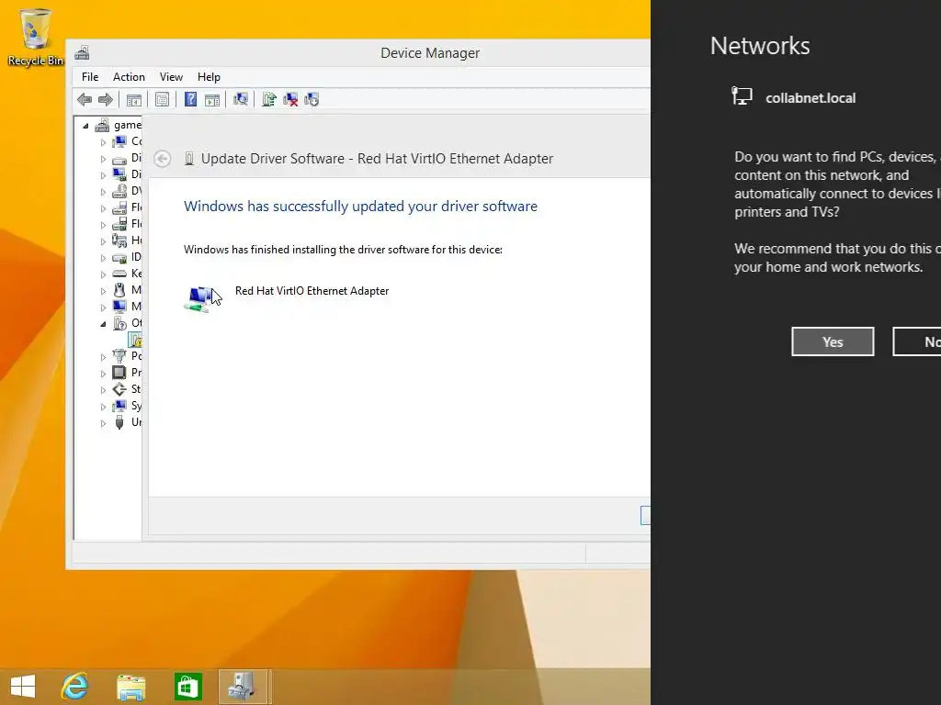Viewport: 941px width, 705px height.
Task: Click the 'Windows has successfully updated' heading
Action: 360,207
